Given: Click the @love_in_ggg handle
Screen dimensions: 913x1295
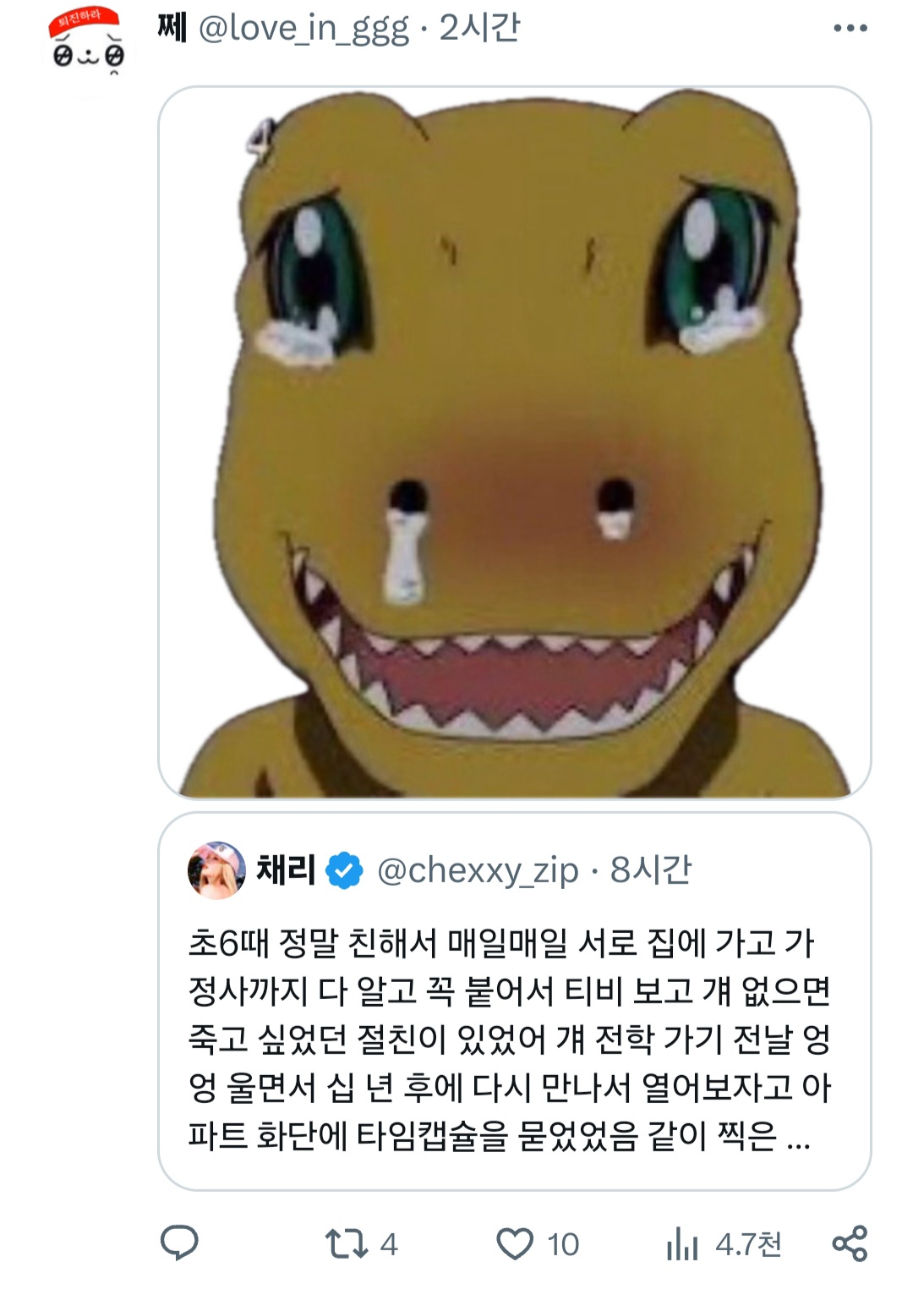Looking at the screenshot, I should point(303,29).
